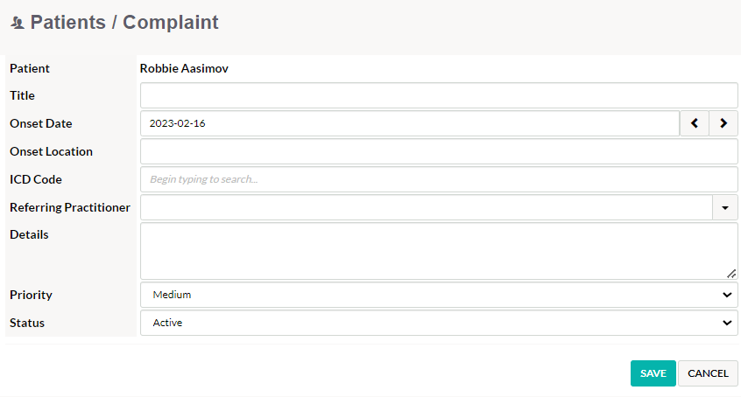The height and width of the screenshot is (397, 741).
Task: Click the Referring Practitioner label
Action: click(70, 207)
